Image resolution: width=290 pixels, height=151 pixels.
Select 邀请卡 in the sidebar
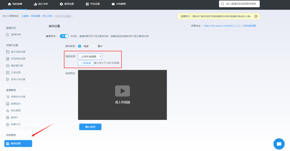pyautogui.click(x=12, y=117)
